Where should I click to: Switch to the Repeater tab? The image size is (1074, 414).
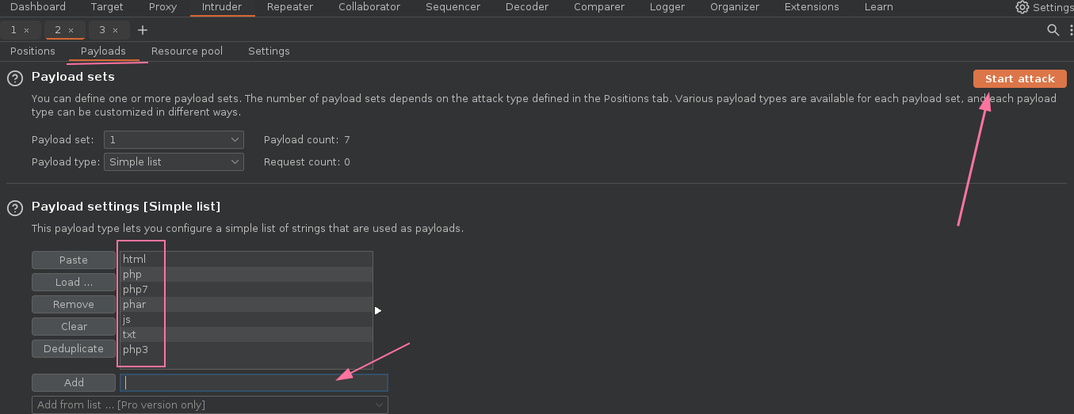pos(290,7)
